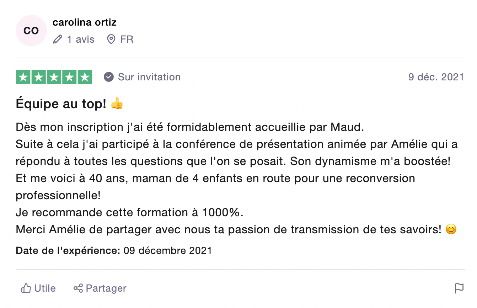Click the smiling emoji ending the review
The width and height of the screenshot is (477, 308).
pyautogui.click(x=451, y=229)
